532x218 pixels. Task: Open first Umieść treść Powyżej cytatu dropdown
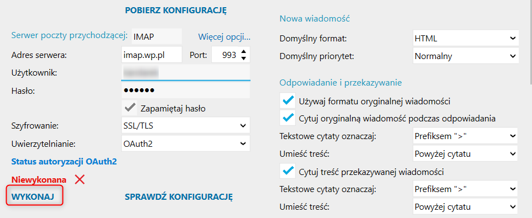[465, 154]
